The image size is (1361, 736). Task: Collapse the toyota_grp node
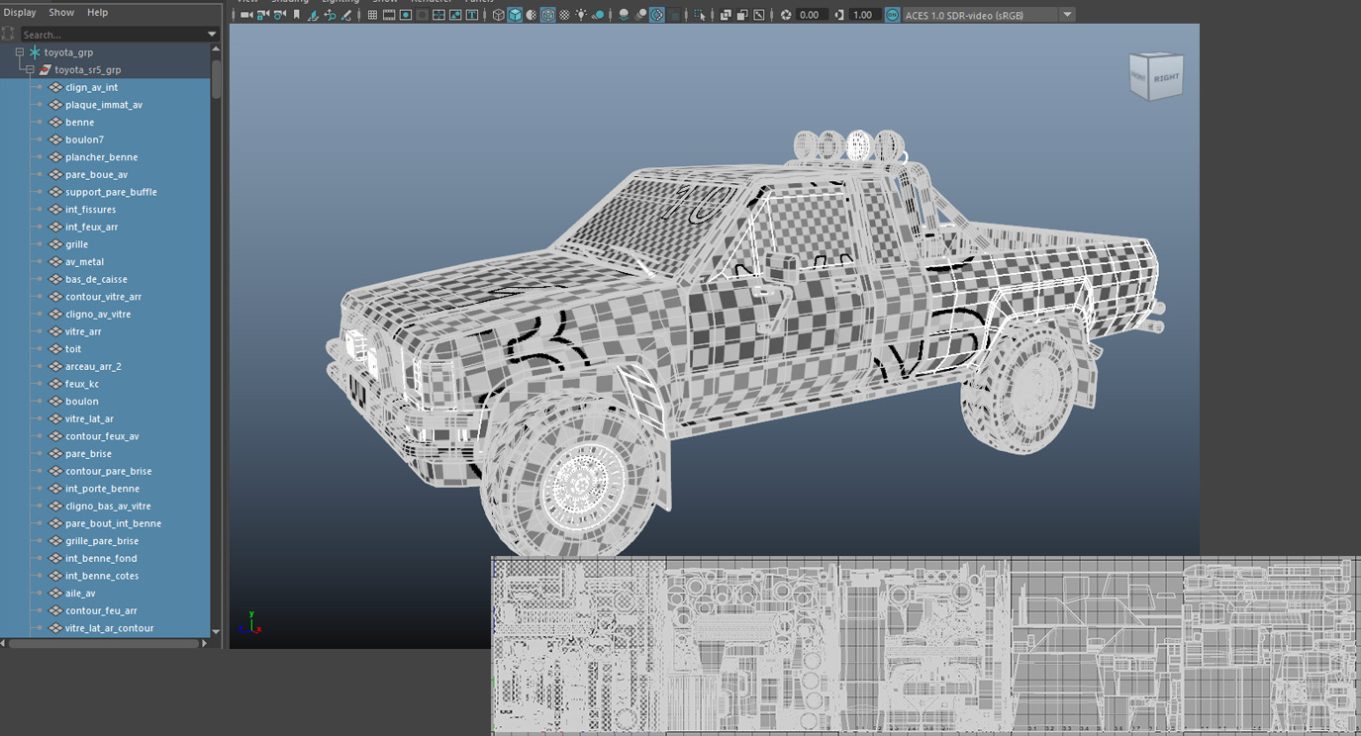(19, 52)
